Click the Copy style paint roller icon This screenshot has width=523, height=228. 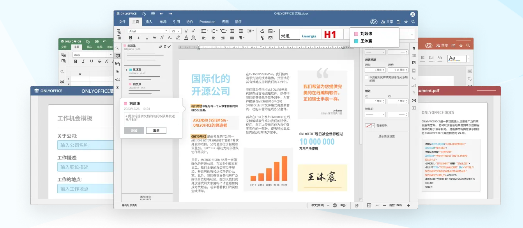pos(262,38)
